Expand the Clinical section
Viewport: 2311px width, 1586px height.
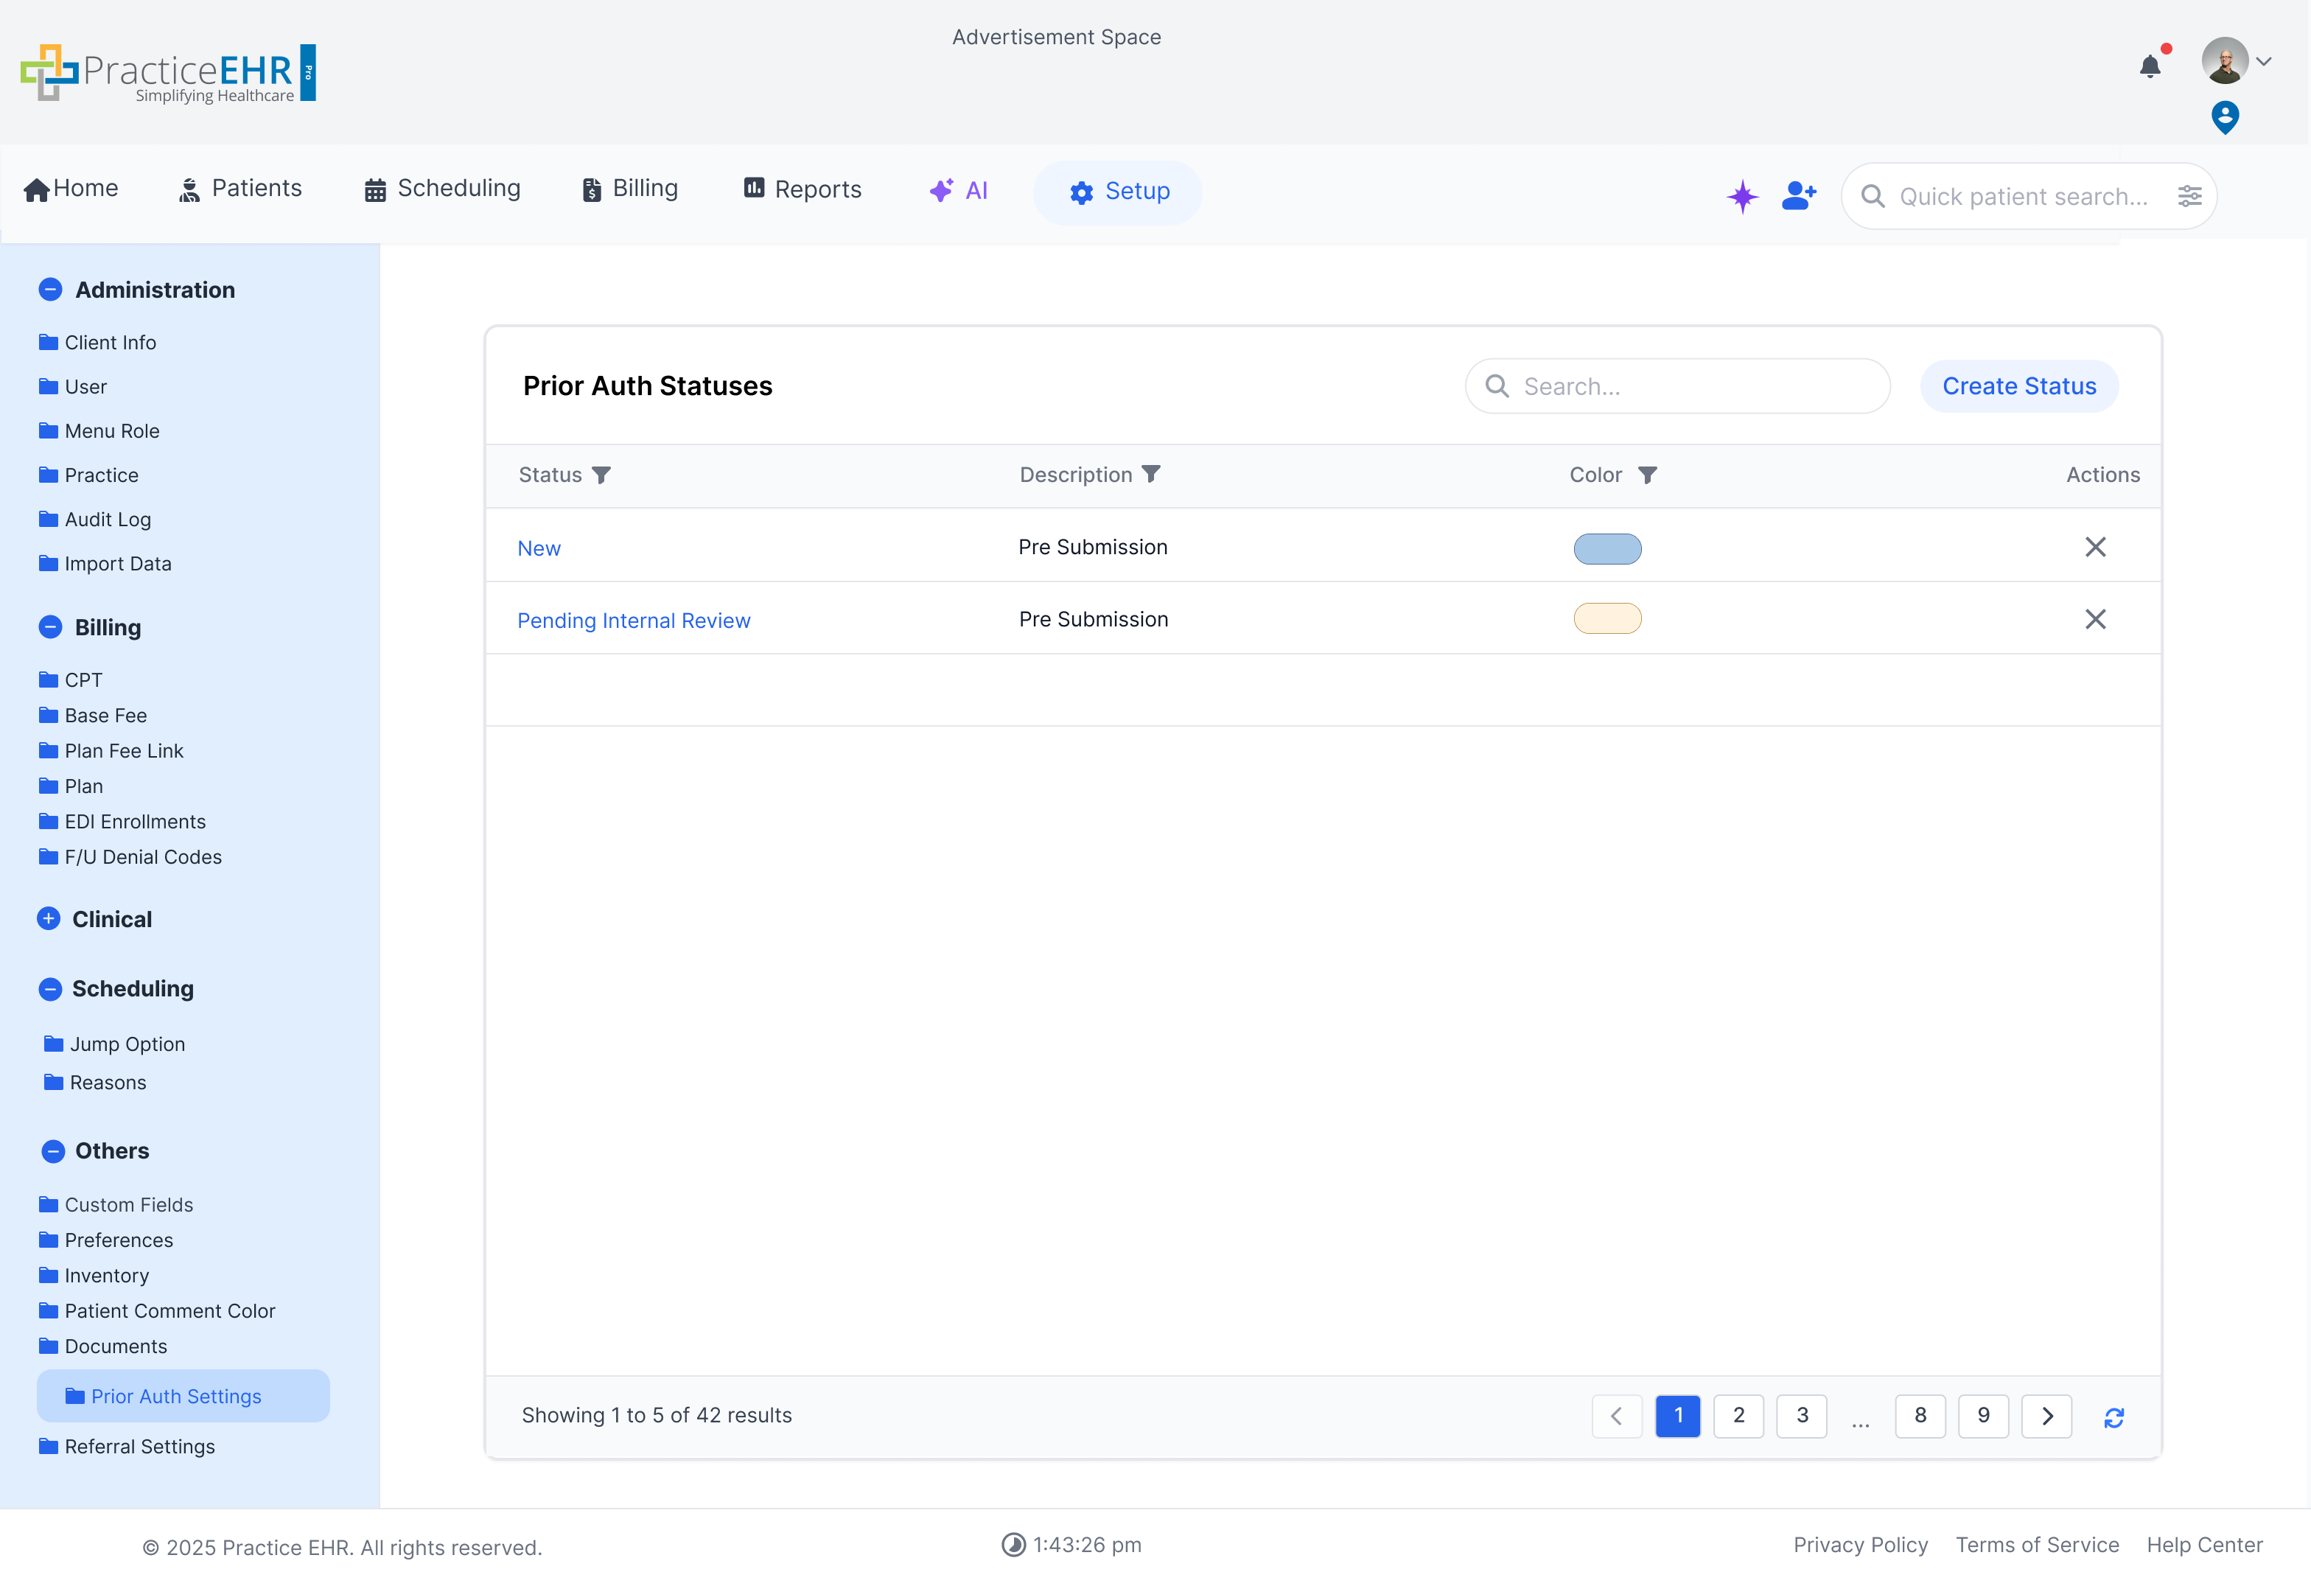click(x=49, y=919)
